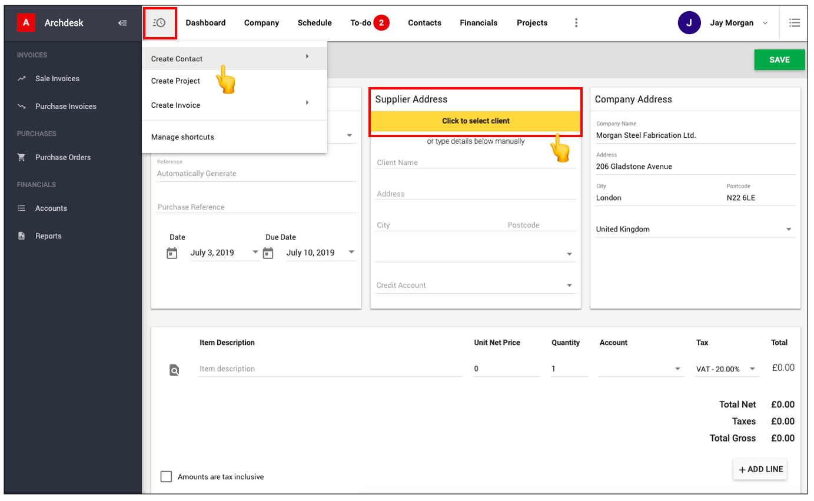Open the shortcuts history icon
The height and width of the screenshot is (501, 814).
(160, 23)
